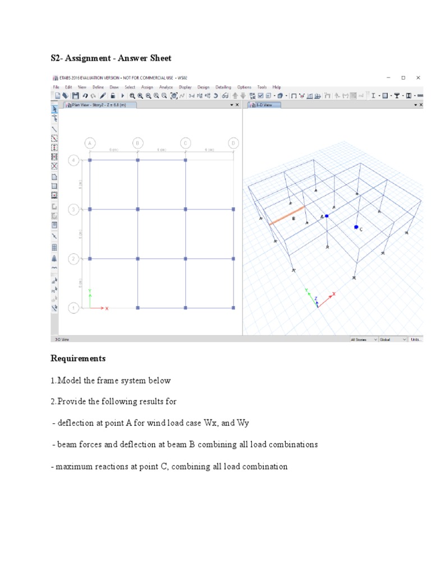
Task: Close the 3-D View pane
Action: coord(421,105)
